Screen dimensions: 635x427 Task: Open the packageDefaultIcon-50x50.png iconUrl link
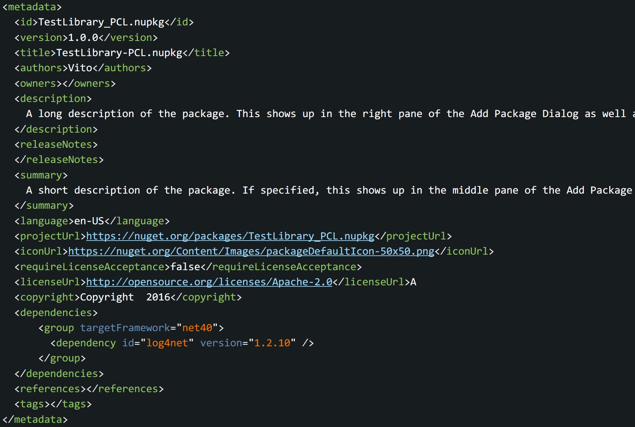pyautogui.click(x=251, y=251)
